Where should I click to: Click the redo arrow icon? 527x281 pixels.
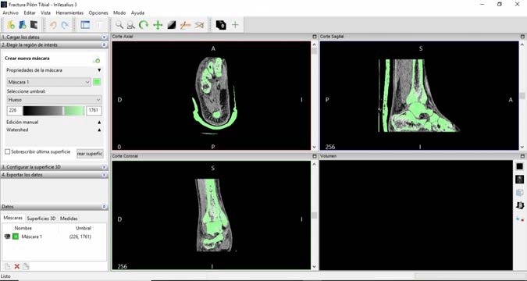click(x=65, y=25)
